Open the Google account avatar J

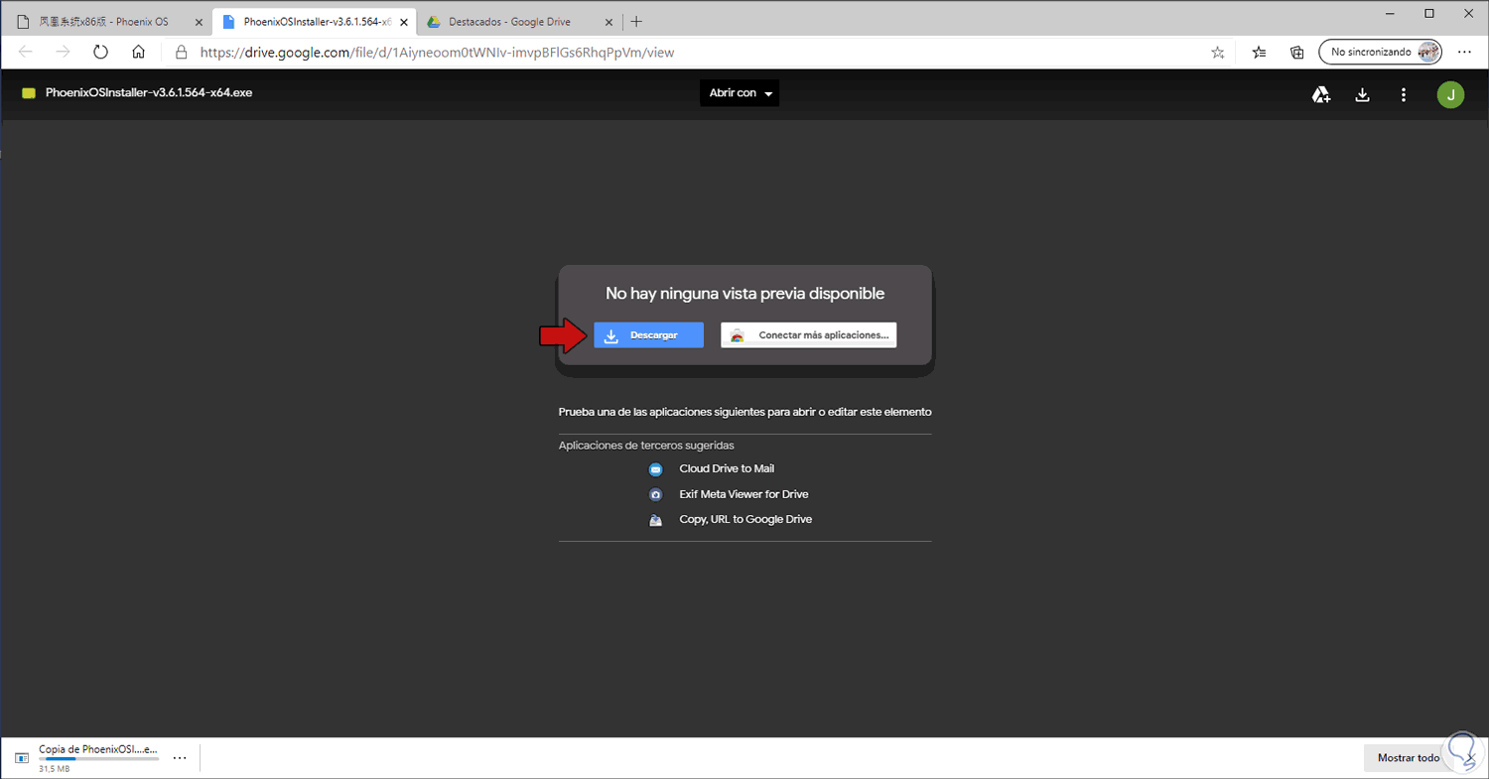point(1450,94)
